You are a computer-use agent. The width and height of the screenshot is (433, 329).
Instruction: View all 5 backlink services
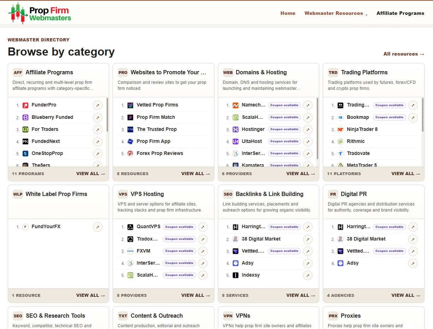[301, 295]
